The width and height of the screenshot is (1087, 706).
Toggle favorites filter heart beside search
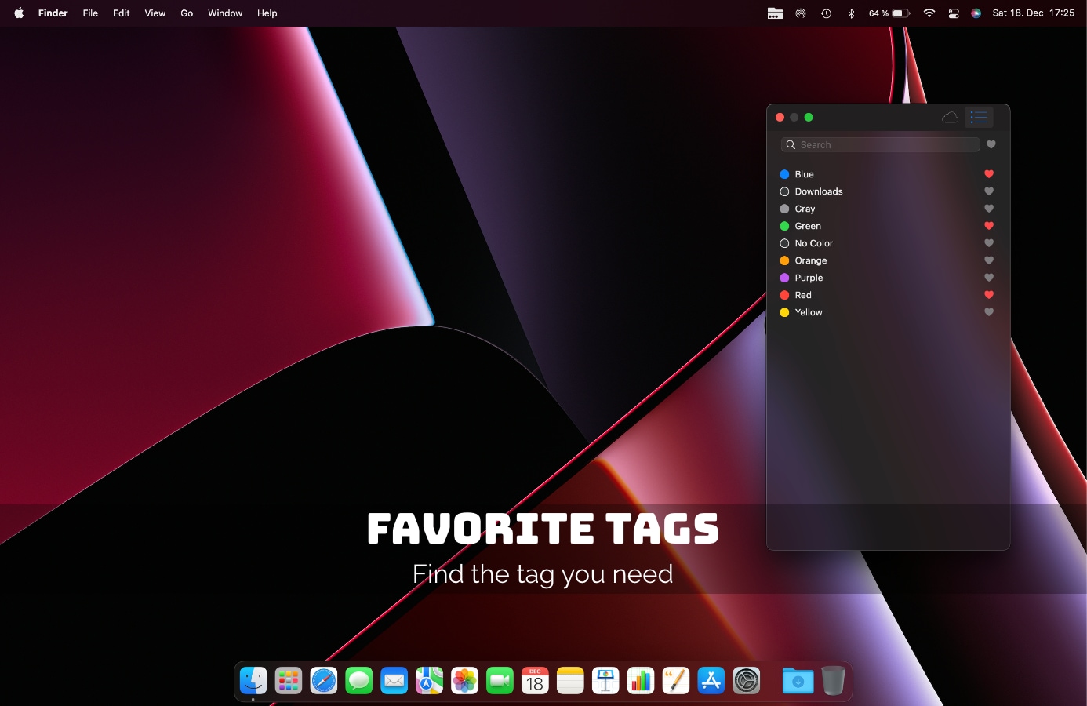[991, 144]
